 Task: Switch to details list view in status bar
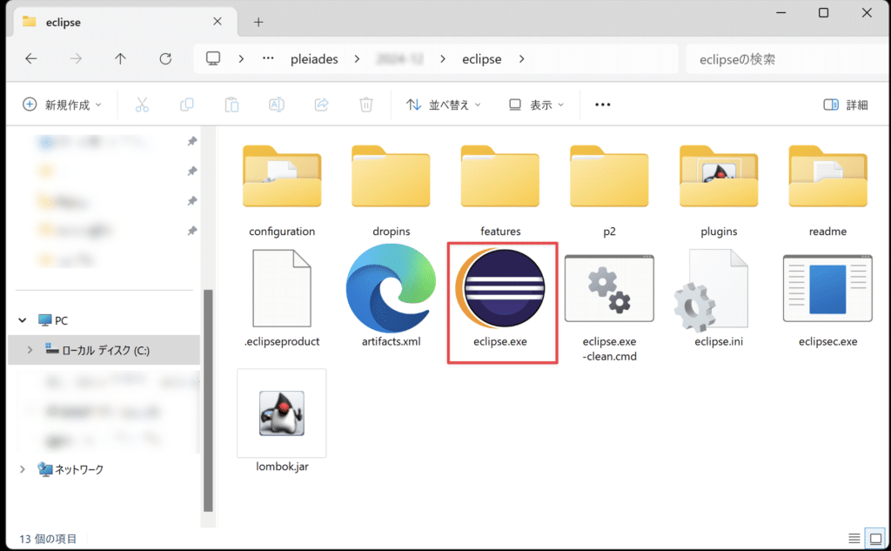tap(854, 538)
